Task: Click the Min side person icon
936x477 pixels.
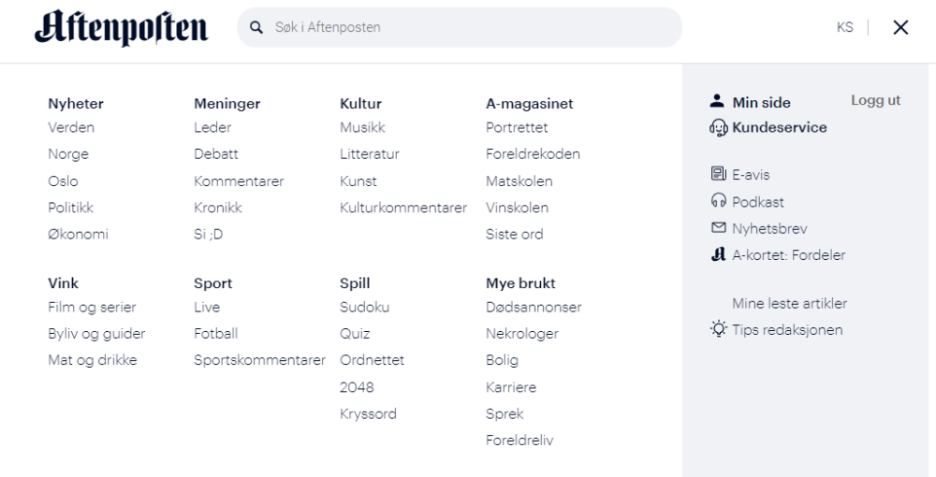Action: 717,101
